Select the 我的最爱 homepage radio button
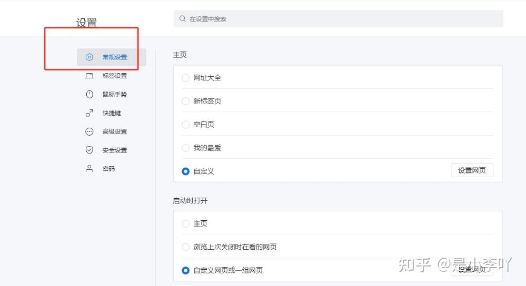 coord(185,148)
